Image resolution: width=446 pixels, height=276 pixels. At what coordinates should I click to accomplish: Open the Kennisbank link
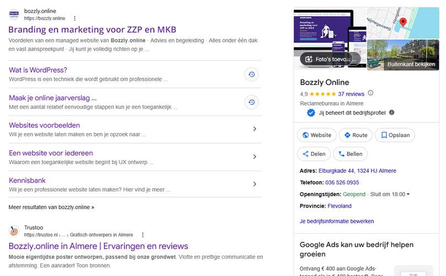click(27, 181)
